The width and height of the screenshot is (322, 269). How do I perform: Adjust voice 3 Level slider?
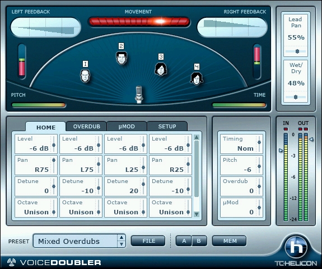143,144
